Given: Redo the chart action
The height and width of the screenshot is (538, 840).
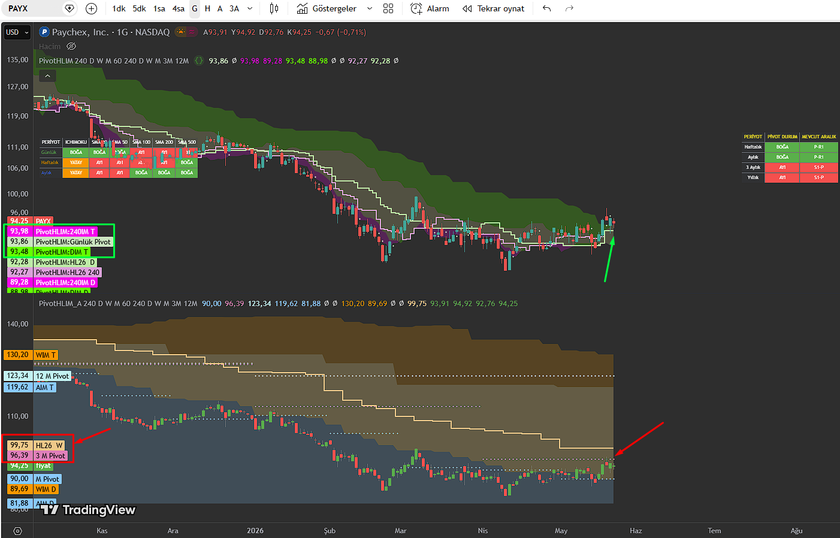Looking at the screenshot, I should pyautogui.click(x=569, y=8).
